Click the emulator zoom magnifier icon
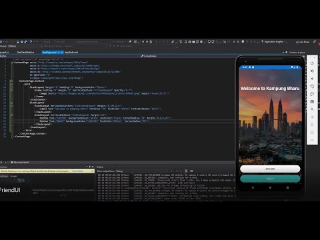The width and height of the screenshot is (320, 240). click(312, 109)
